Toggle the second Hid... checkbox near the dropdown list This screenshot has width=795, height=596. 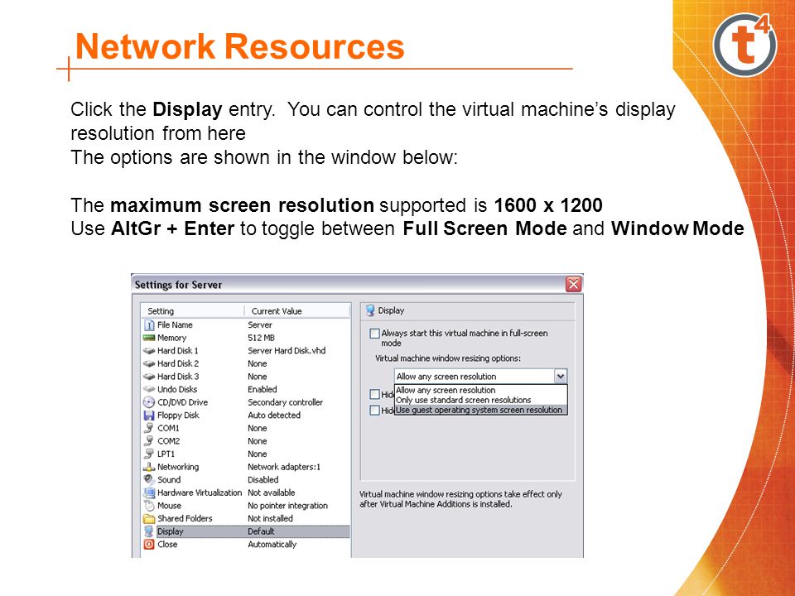(374, 410)
